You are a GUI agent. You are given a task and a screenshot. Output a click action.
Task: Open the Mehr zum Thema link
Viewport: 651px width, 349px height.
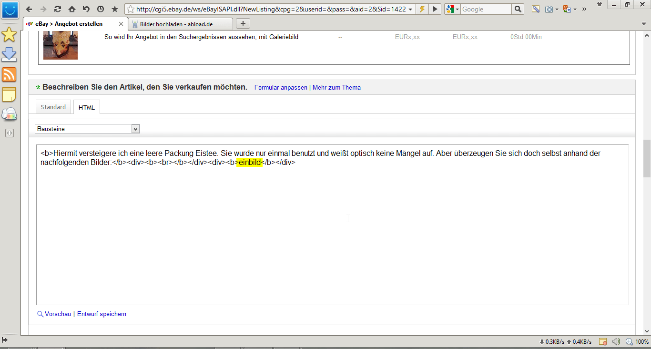pyautogui.click(x=336, y=88)
